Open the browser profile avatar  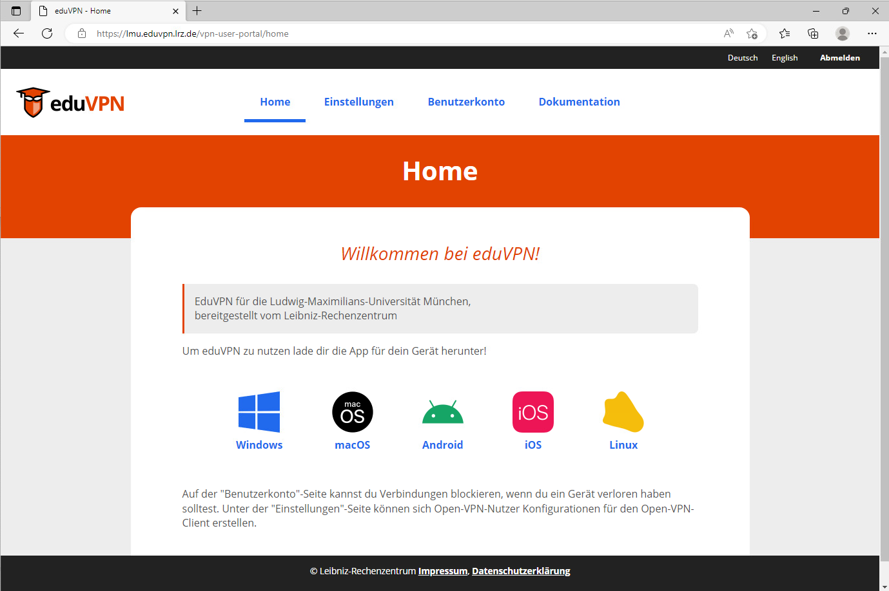(x=842, y=33)
